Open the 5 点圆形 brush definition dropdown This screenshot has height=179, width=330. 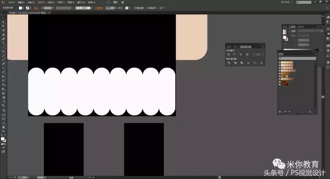pyautogui.click(x=91, y=8)
